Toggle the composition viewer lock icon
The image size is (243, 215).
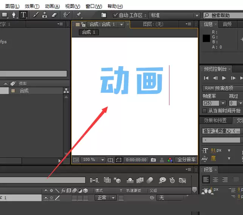(x=83, y=24)
